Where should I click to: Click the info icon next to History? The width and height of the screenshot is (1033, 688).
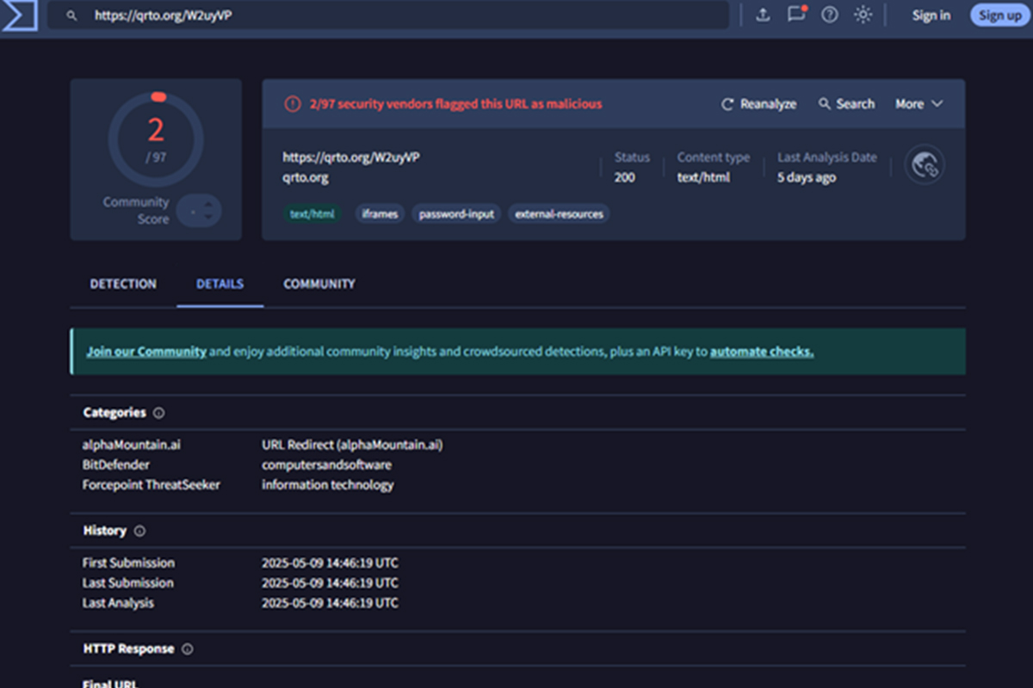tap(139, 531)
